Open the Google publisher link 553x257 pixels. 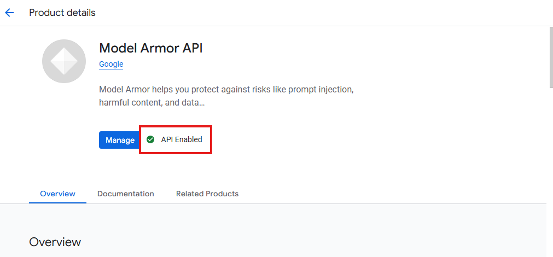pos(111,64)
